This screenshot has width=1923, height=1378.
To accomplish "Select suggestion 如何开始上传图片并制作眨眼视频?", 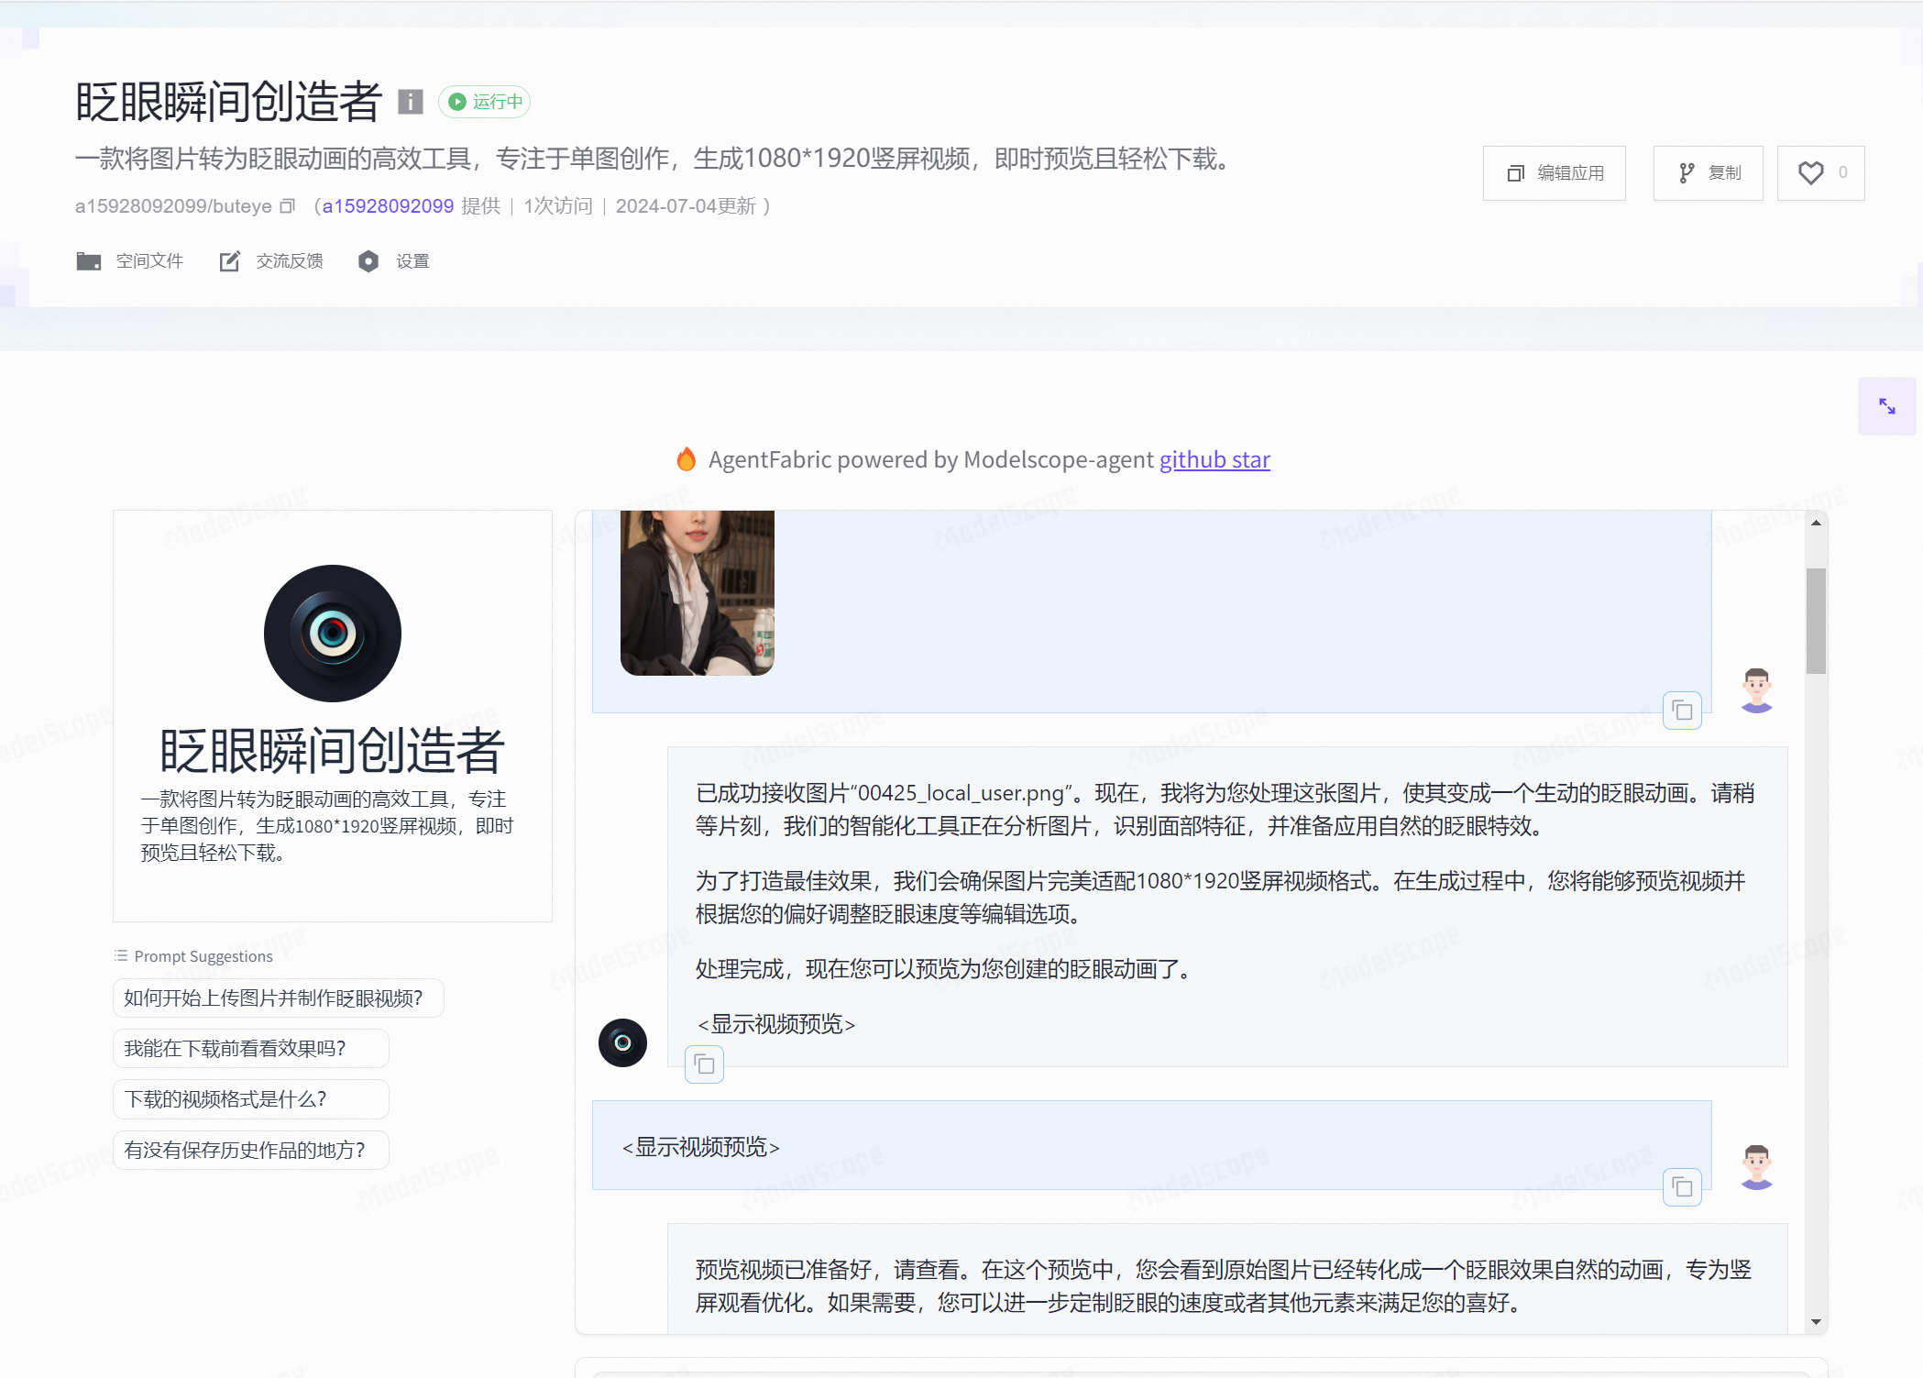I will tap(278, 998).
